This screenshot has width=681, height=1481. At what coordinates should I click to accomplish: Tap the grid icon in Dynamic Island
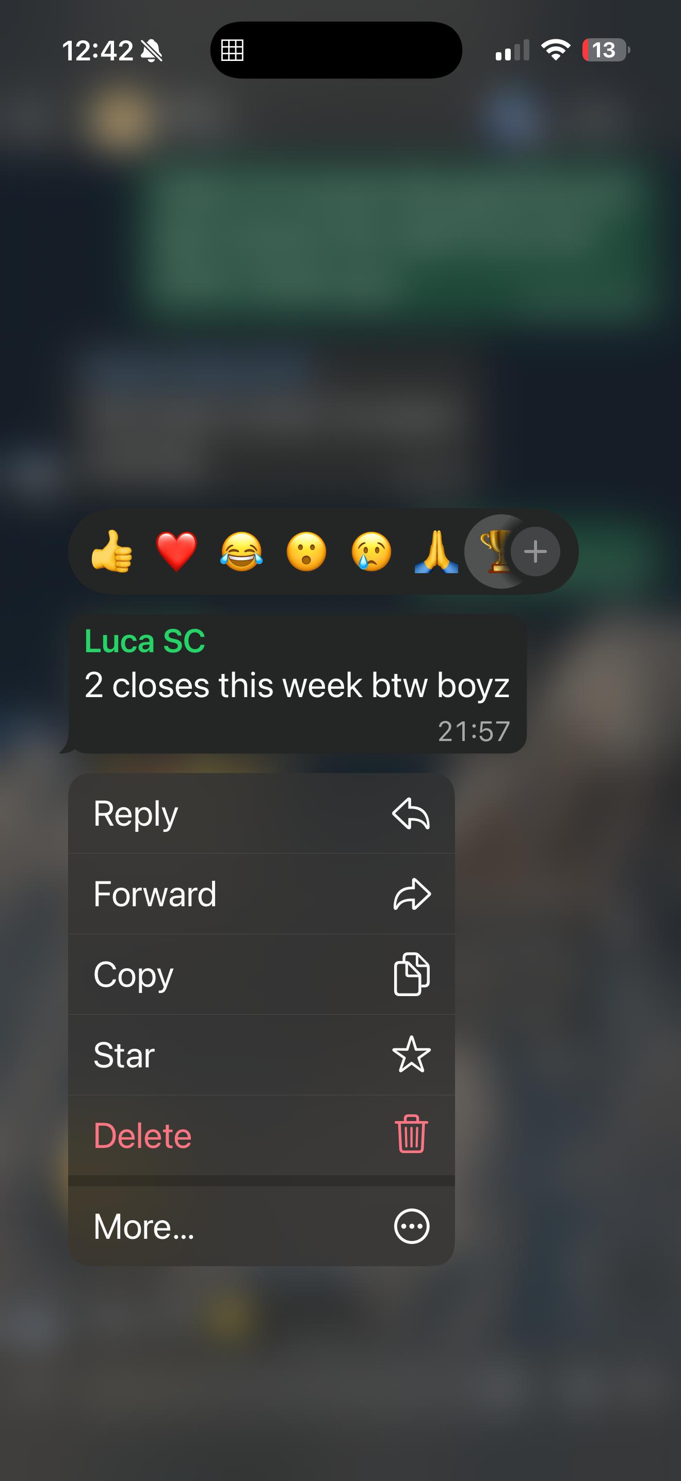[233, 50]
